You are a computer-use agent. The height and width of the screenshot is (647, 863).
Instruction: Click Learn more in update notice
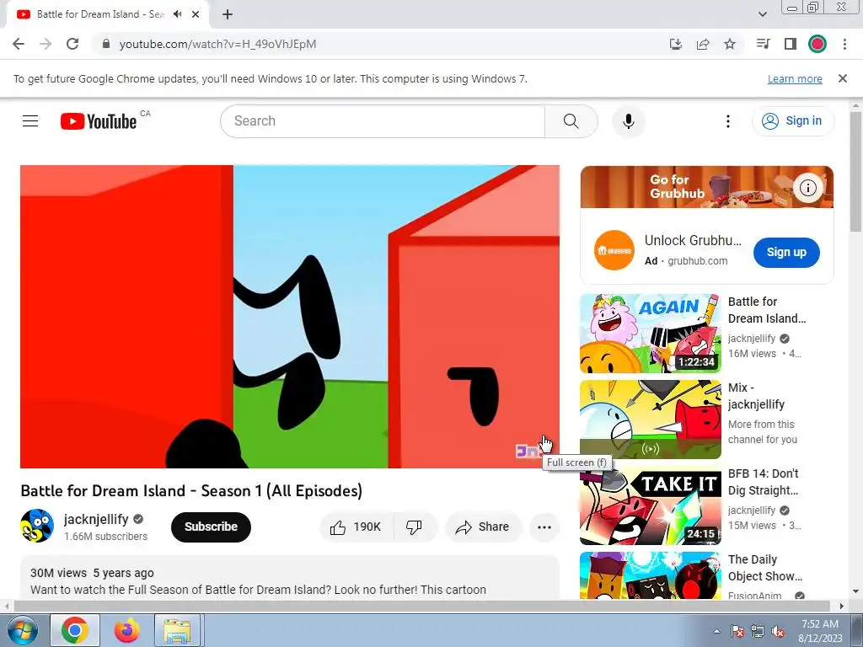pos(795,78)
